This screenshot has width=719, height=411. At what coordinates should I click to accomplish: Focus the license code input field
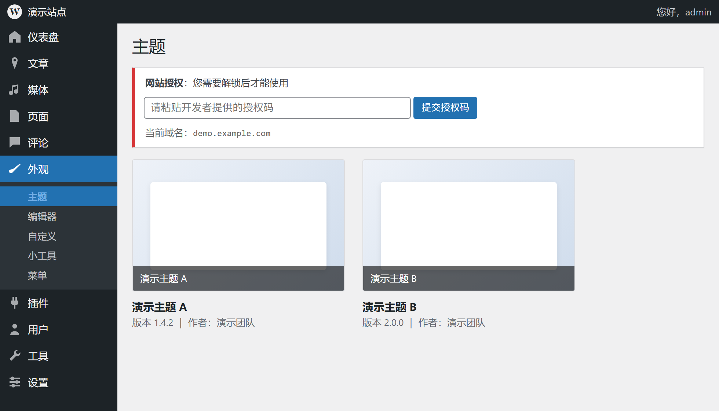[x=277, y=108]
